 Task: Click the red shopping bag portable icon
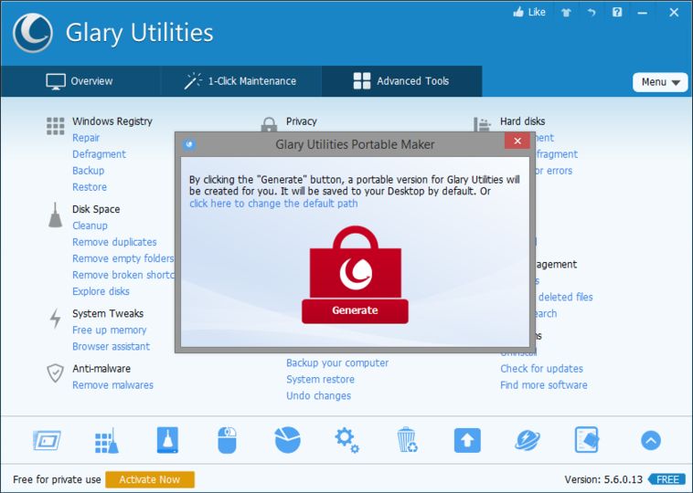point(356,262)
